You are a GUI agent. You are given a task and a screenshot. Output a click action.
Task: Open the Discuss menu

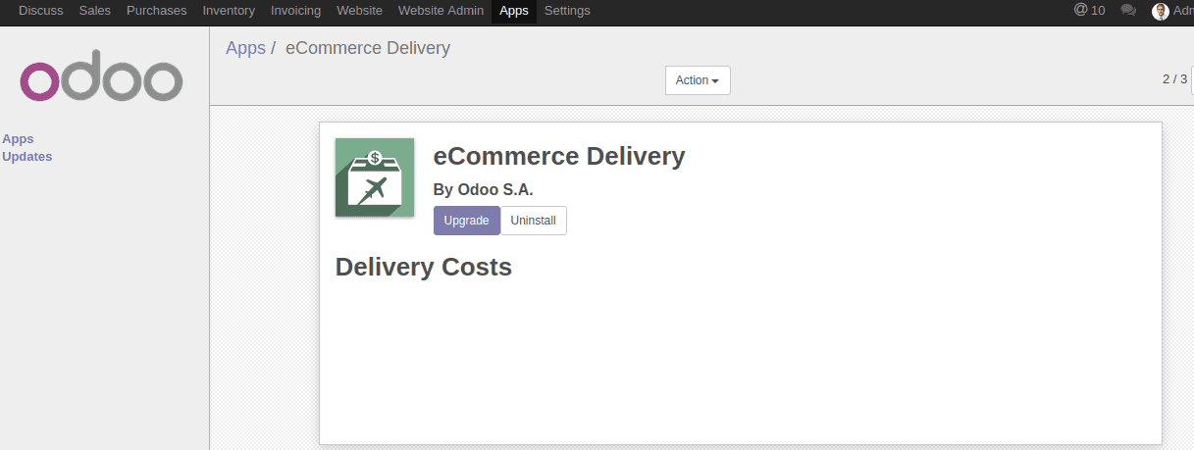(41, 11)
